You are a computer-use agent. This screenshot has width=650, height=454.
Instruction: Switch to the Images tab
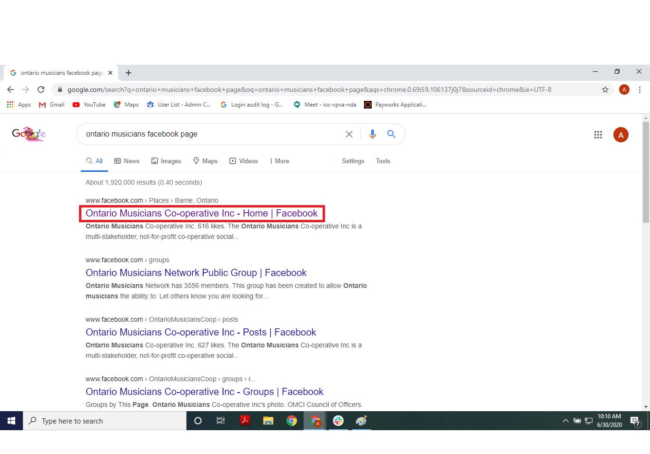pyautogui.click(x=166, y=161)
